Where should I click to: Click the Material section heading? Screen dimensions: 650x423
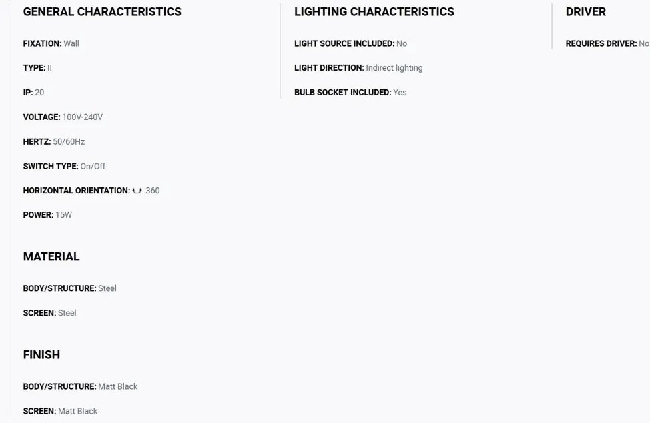coord(51,256)
